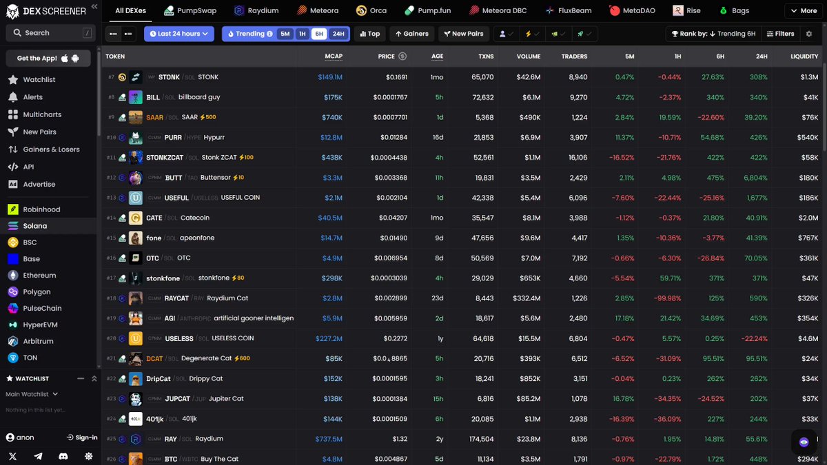
Task: Expand Main Watchlist selector
Action: coord(32,394)
